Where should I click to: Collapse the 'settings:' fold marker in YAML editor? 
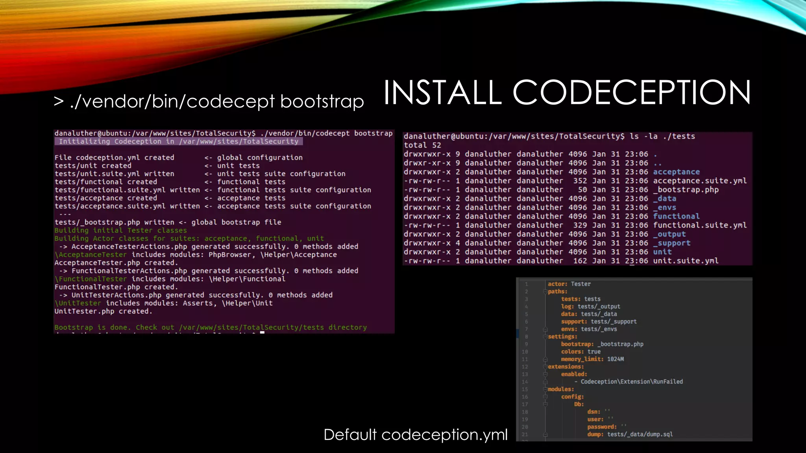545,337
